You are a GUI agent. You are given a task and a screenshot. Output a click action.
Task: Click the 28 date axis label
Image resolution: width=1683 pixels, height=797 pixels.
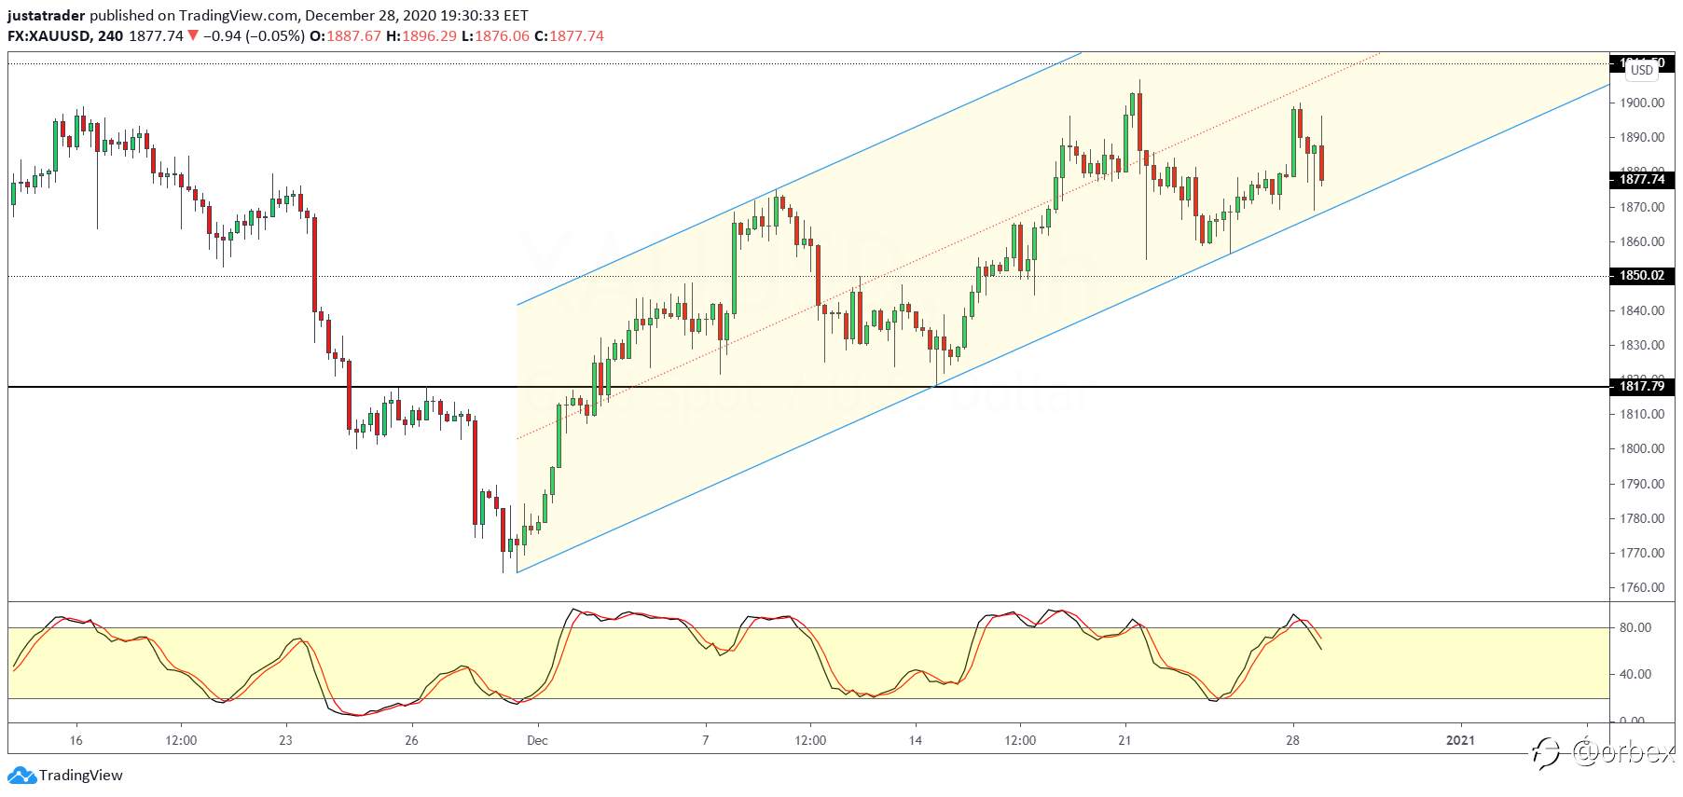1292,741
